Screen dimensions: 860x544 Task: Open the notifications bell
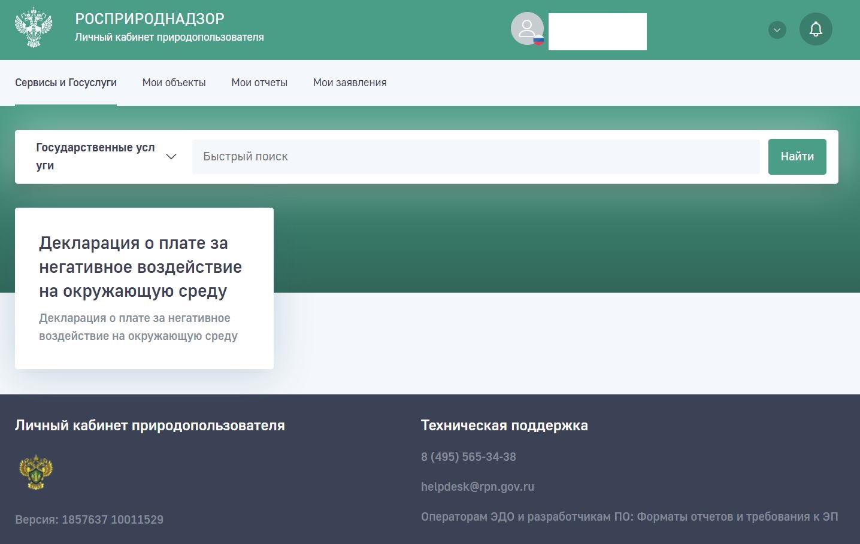click(x=815, y=29)
